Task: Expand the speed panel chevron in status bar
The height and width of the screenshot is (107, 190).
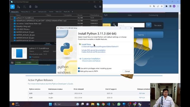Action: tap(37, 63)
